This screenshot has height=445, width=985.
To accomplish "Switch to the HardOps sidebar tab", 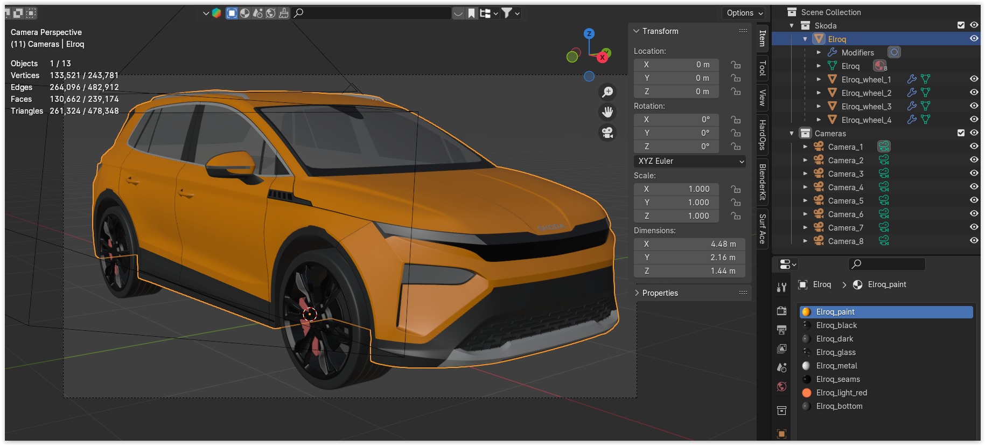I will coord(762,135).
